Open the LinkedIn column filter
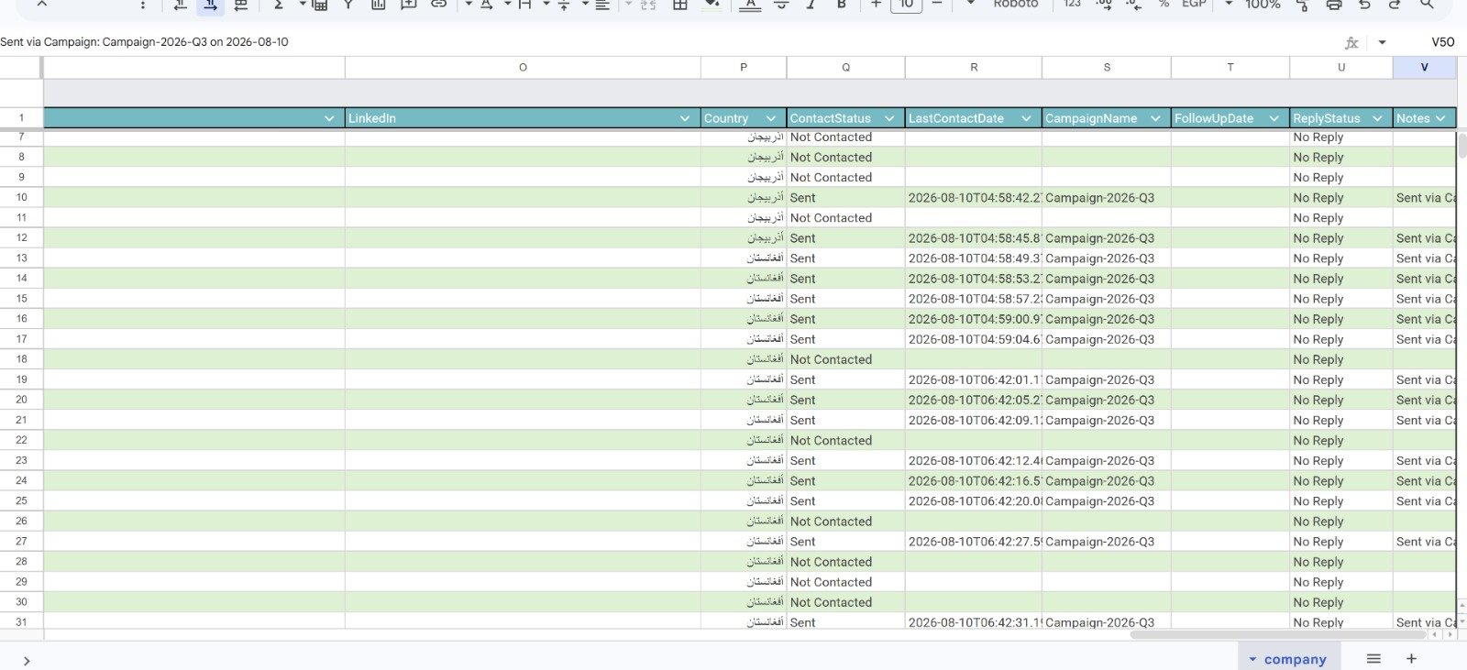 [685, 118]
